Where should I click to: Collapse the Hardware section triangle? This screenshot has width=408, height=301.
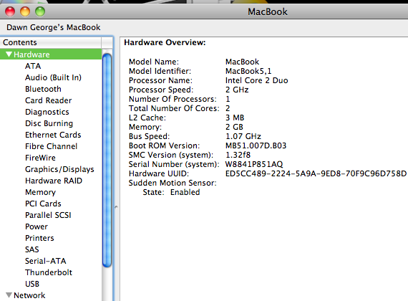point(9,54)
